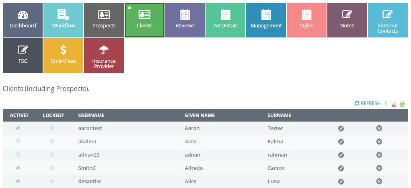Switch to the Workflow tile

pos(64,20)
